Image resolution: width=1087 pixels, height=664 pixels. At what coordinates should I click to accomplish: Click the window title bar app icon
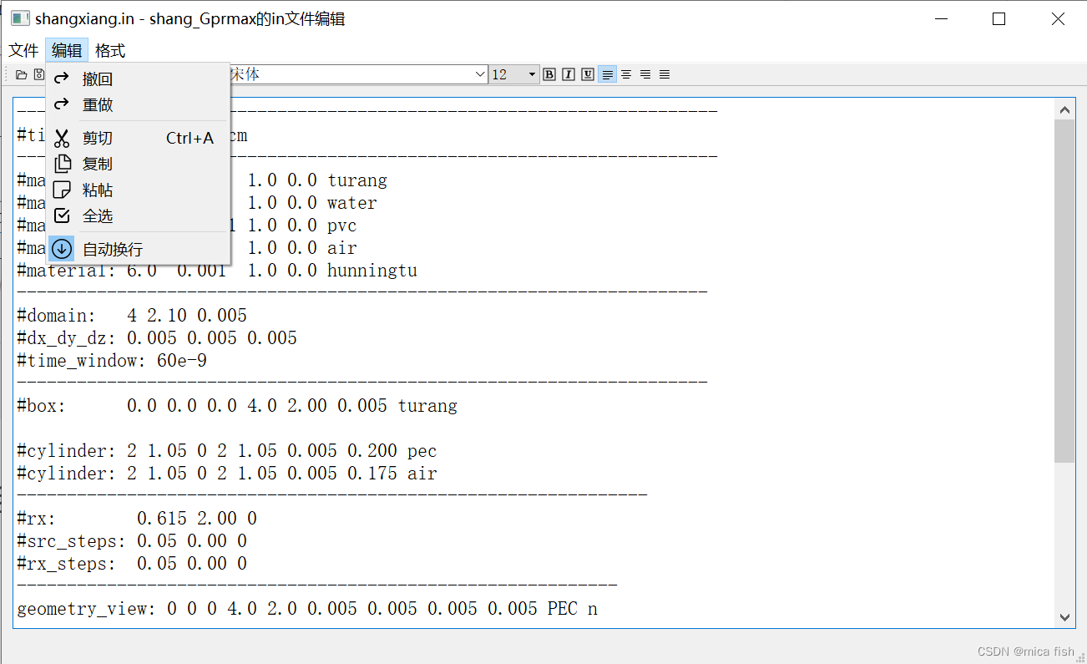pos(20,18)
